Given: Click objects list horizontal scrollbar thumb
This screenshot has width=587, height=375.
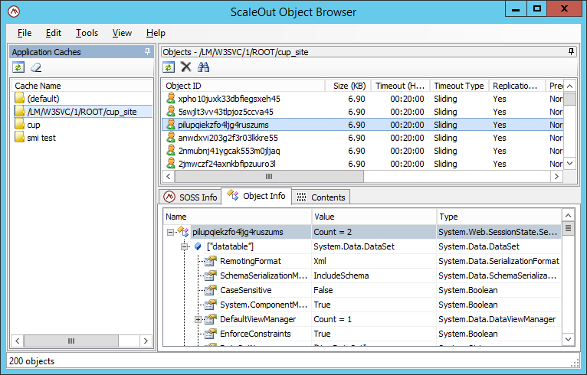Looking at the screenshot, I should (269, 176).
